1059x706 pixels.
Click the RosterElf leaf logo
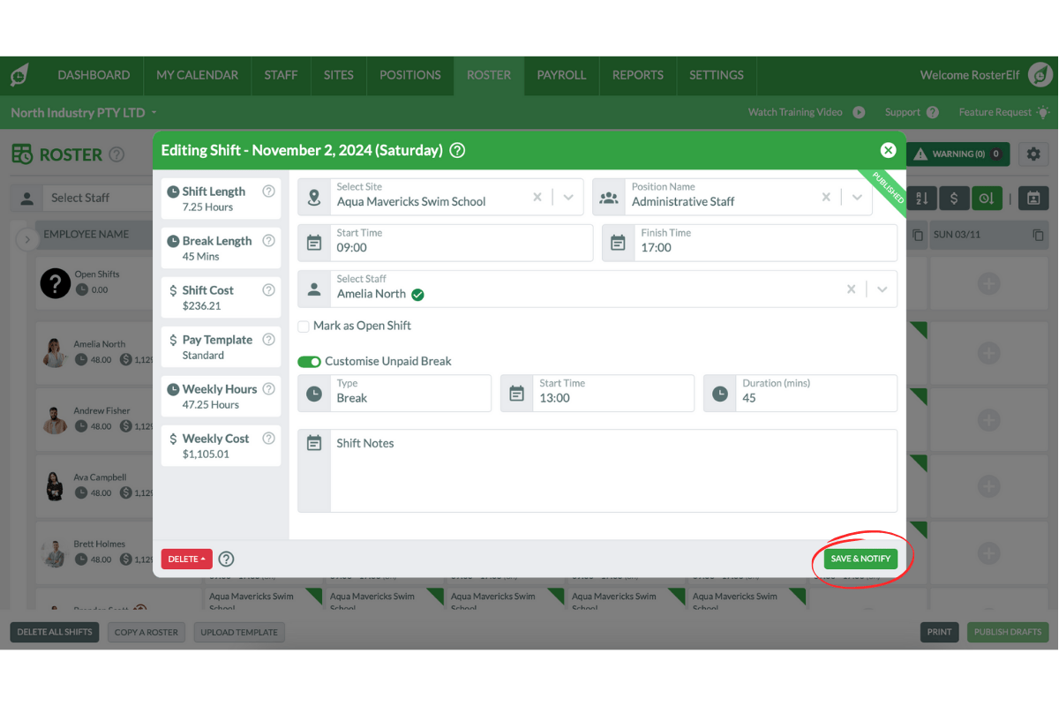tap(19, 75)
